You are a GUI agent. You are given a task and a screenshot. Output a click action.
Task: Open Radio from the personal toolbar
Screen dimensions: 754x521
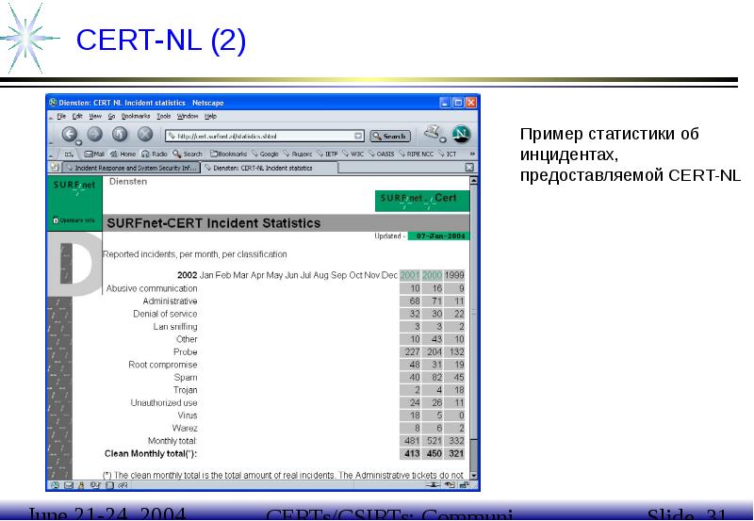point(155,154)
